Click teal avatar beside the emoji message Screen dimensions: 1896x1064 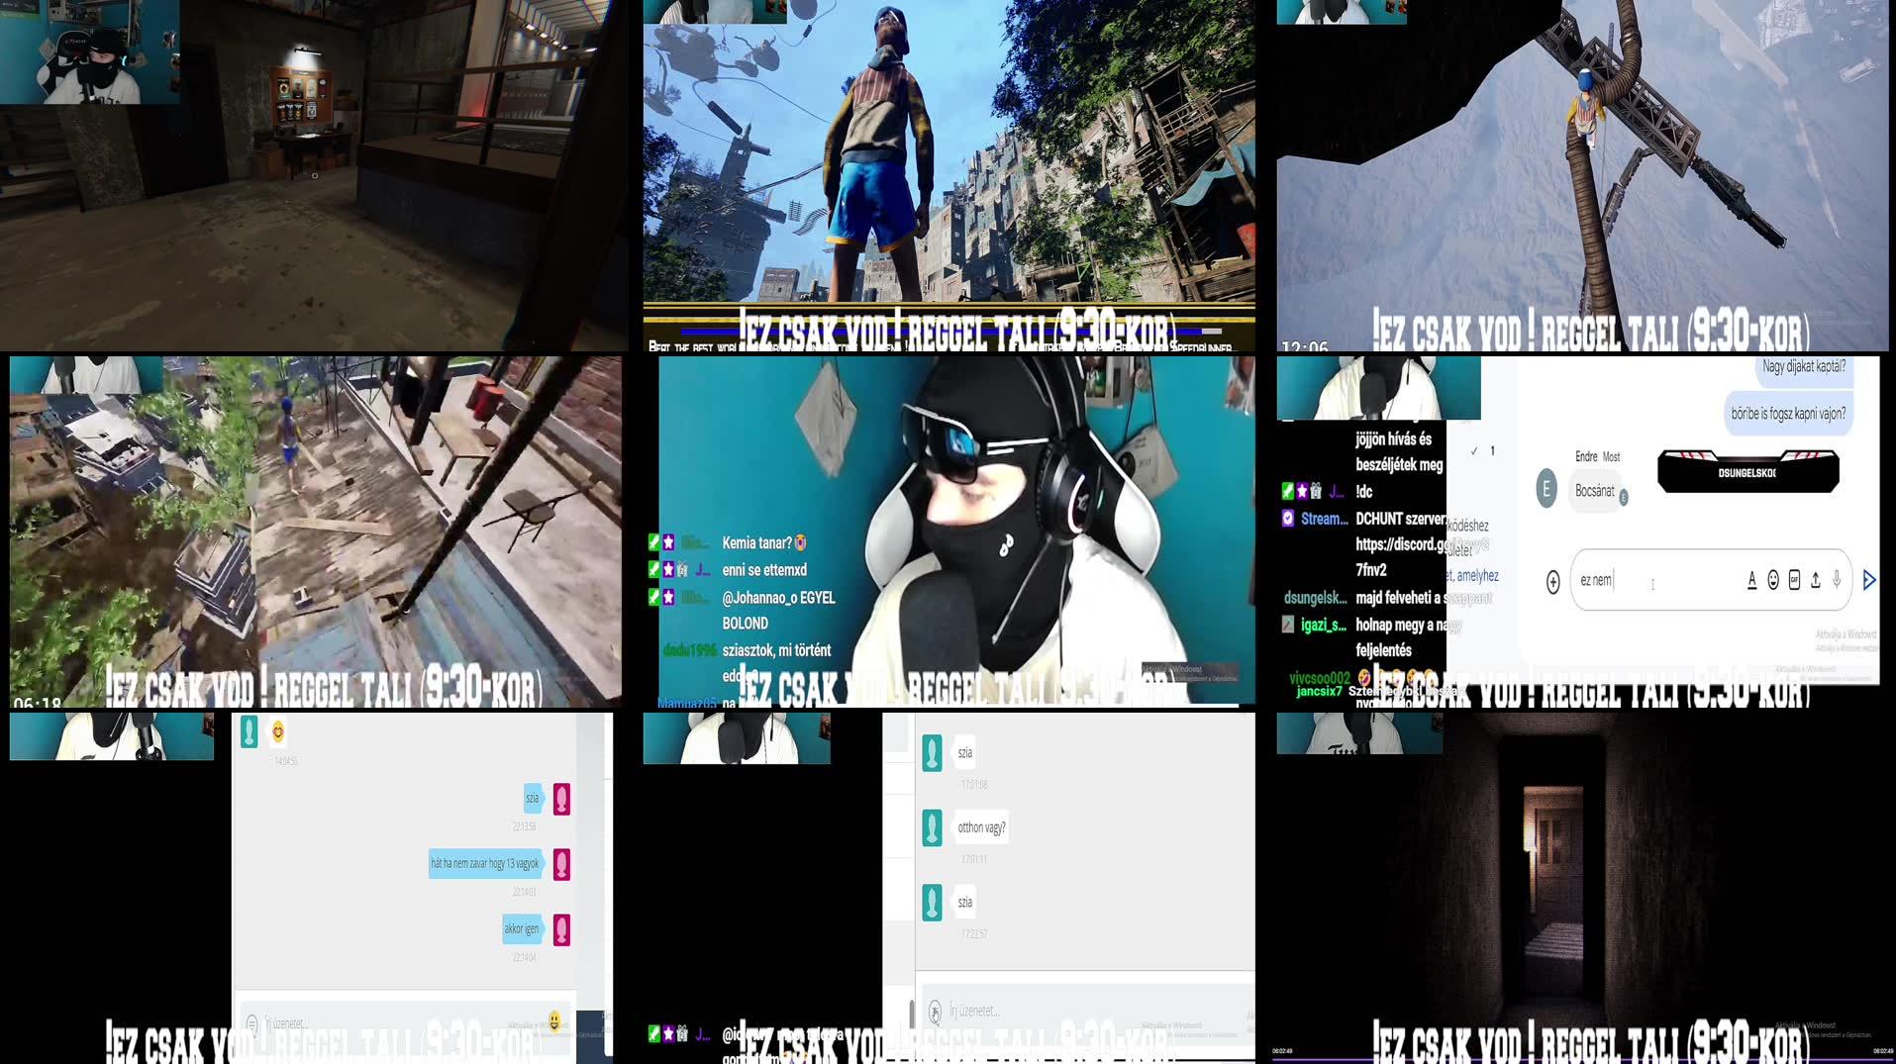[249, 731]
